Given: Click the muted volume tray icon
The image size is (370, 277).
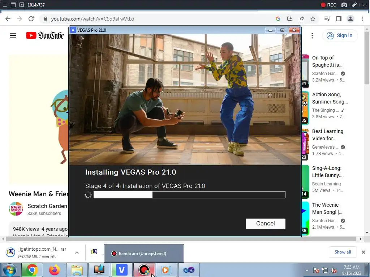Looking at the screenshot, I should tap(334, 271).
